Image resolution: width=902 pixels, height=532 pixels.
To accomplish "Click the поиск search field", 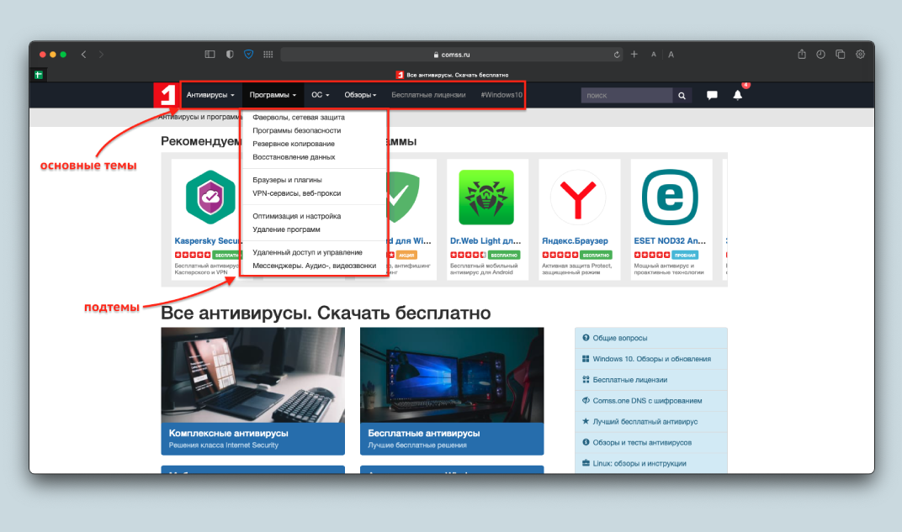I will (627, 95).
